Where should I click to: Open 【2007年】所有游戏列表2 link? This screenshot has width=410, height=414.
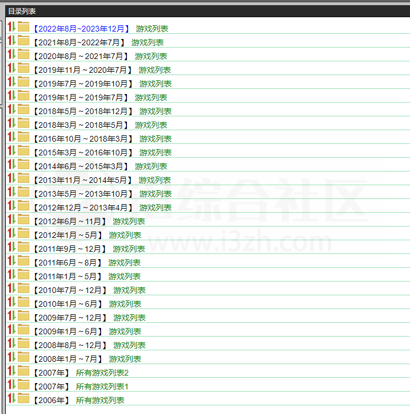coord(81,373)
